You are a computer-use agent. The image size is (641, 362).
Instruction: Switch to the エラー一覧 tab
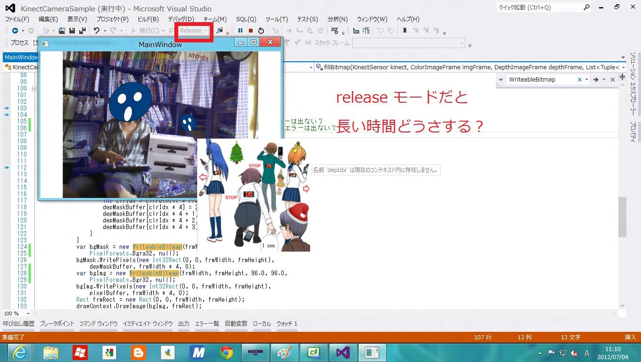207,324
